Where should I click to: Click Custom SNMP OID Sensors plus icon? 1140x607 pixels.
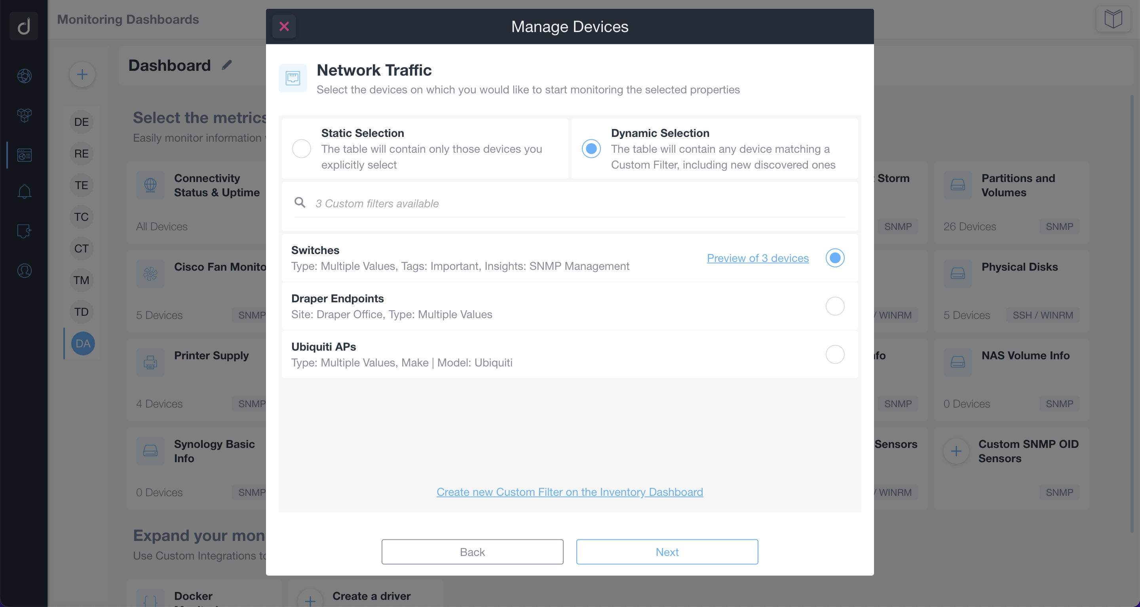956,451
